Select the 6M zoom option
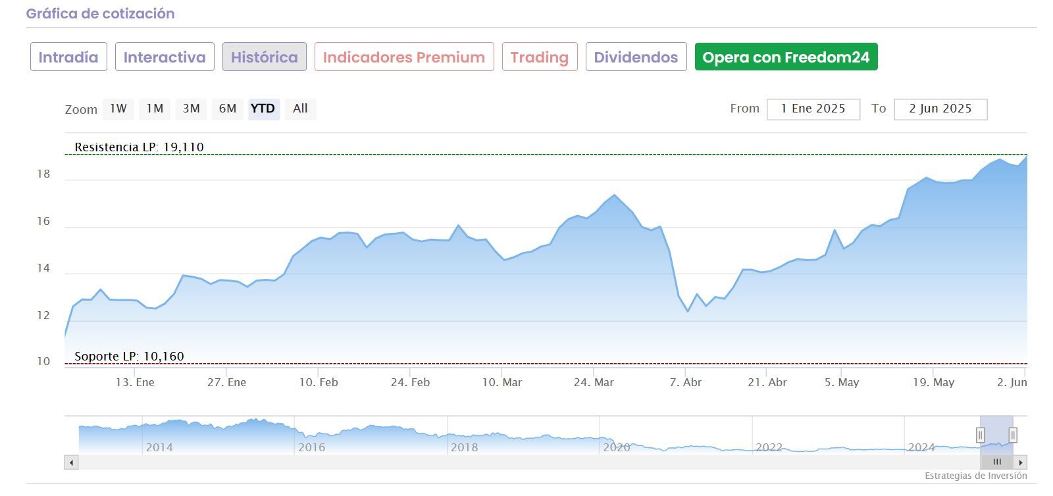Screen dimensions: 1053x496 pos(228,109)
